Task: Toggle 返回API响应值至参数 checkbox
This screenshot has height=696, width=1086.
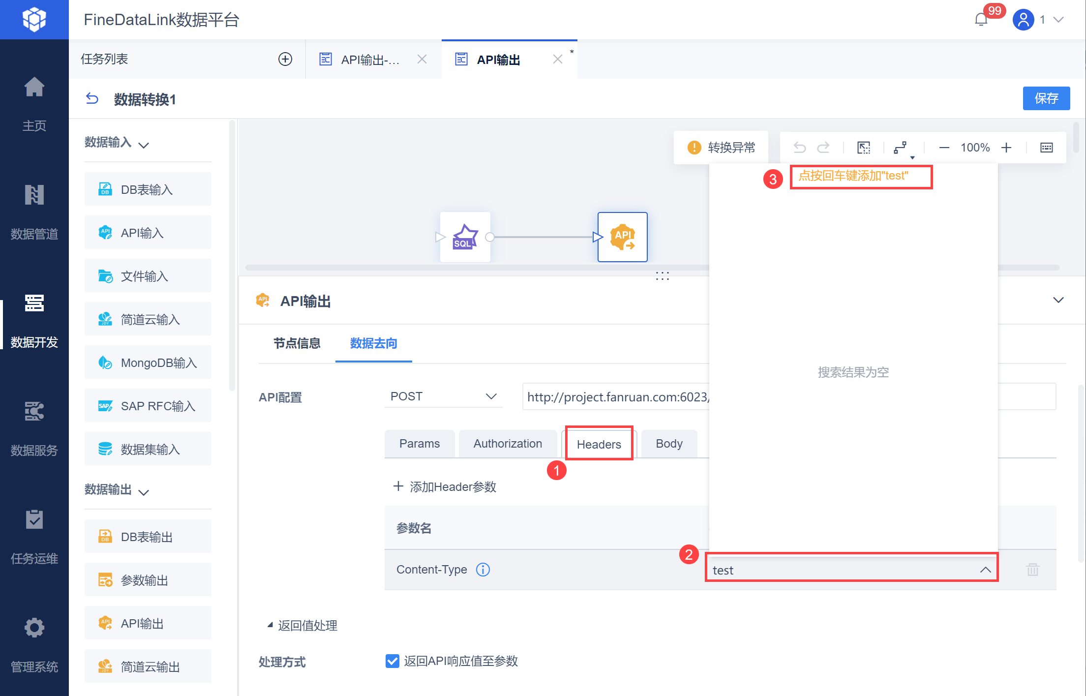Action: (x=392, y=661)
